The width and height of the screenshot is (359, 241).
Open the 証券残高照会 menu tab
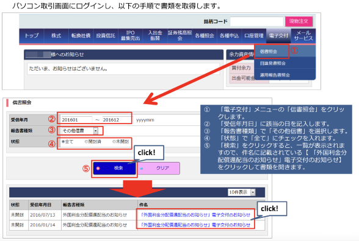[x=179, y=35]
